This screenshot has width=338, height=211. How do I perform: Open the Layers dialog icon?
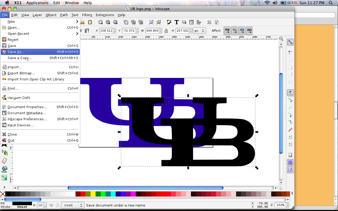click(x=184, y=22)
